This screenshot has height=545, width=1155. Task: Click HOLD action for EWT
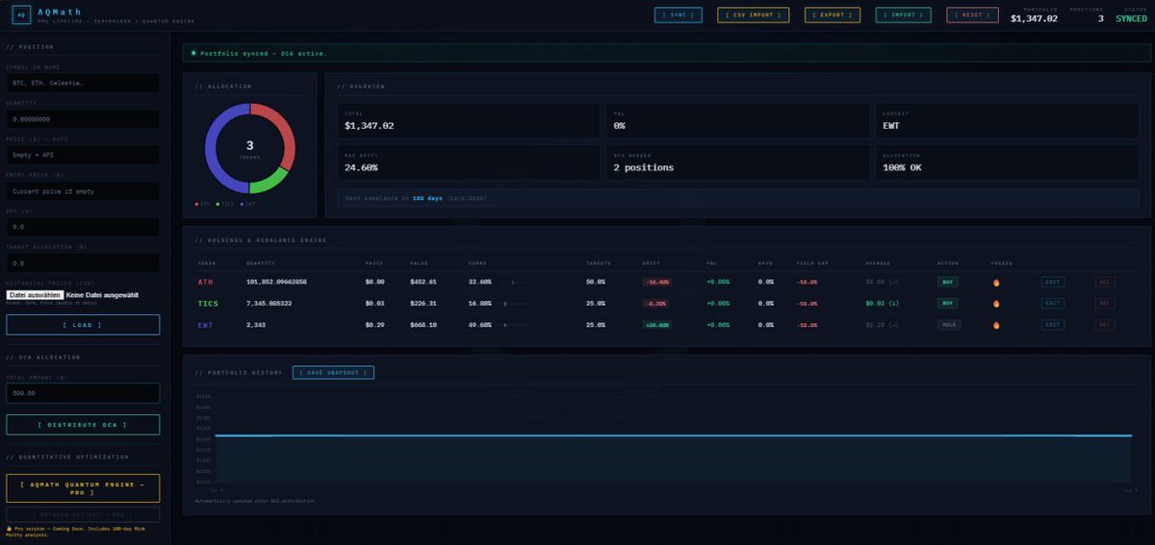(x=949, y=325)
